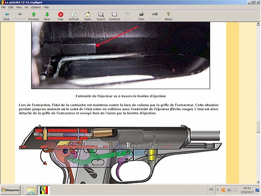Click the FR language indicator

coord(211,189)
